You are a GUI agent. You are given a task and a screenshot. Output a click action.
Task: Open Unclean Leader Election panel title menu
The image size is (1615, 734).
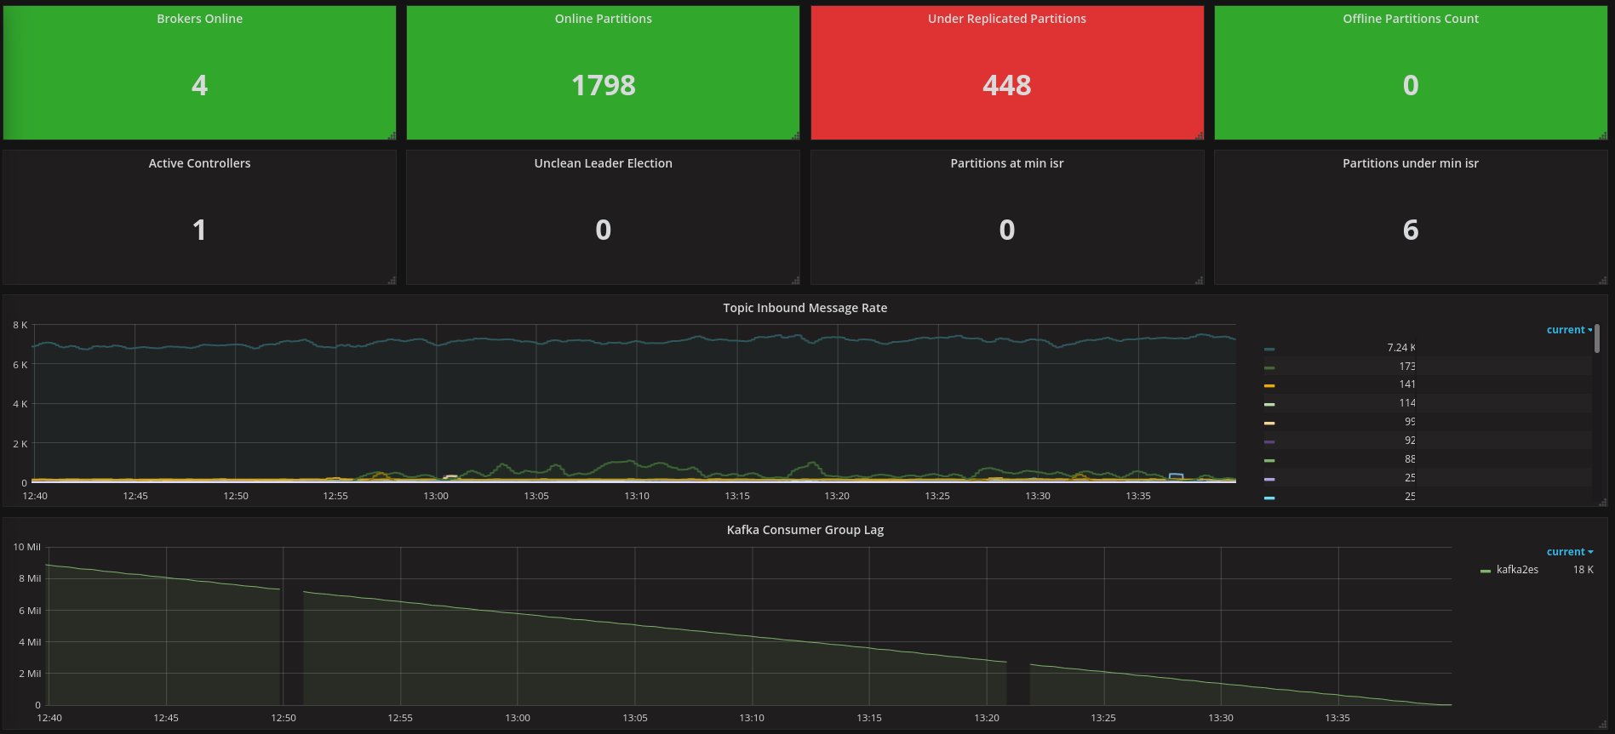click(x=603, y=163)
